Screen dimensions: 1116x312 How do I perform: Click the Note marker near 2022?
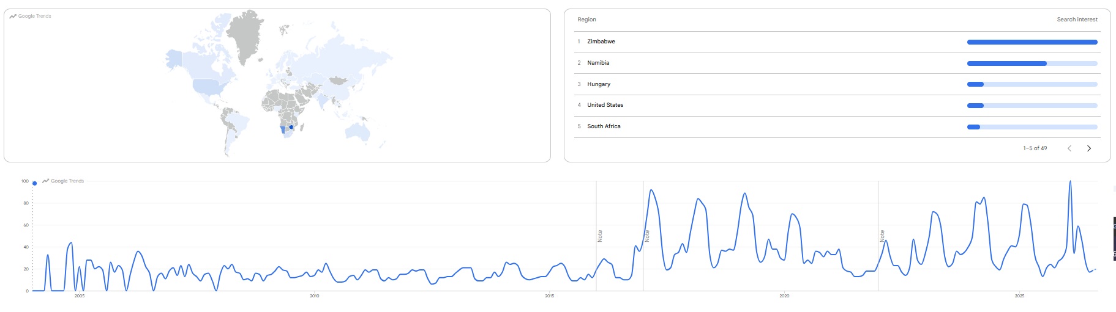[882, 236]
